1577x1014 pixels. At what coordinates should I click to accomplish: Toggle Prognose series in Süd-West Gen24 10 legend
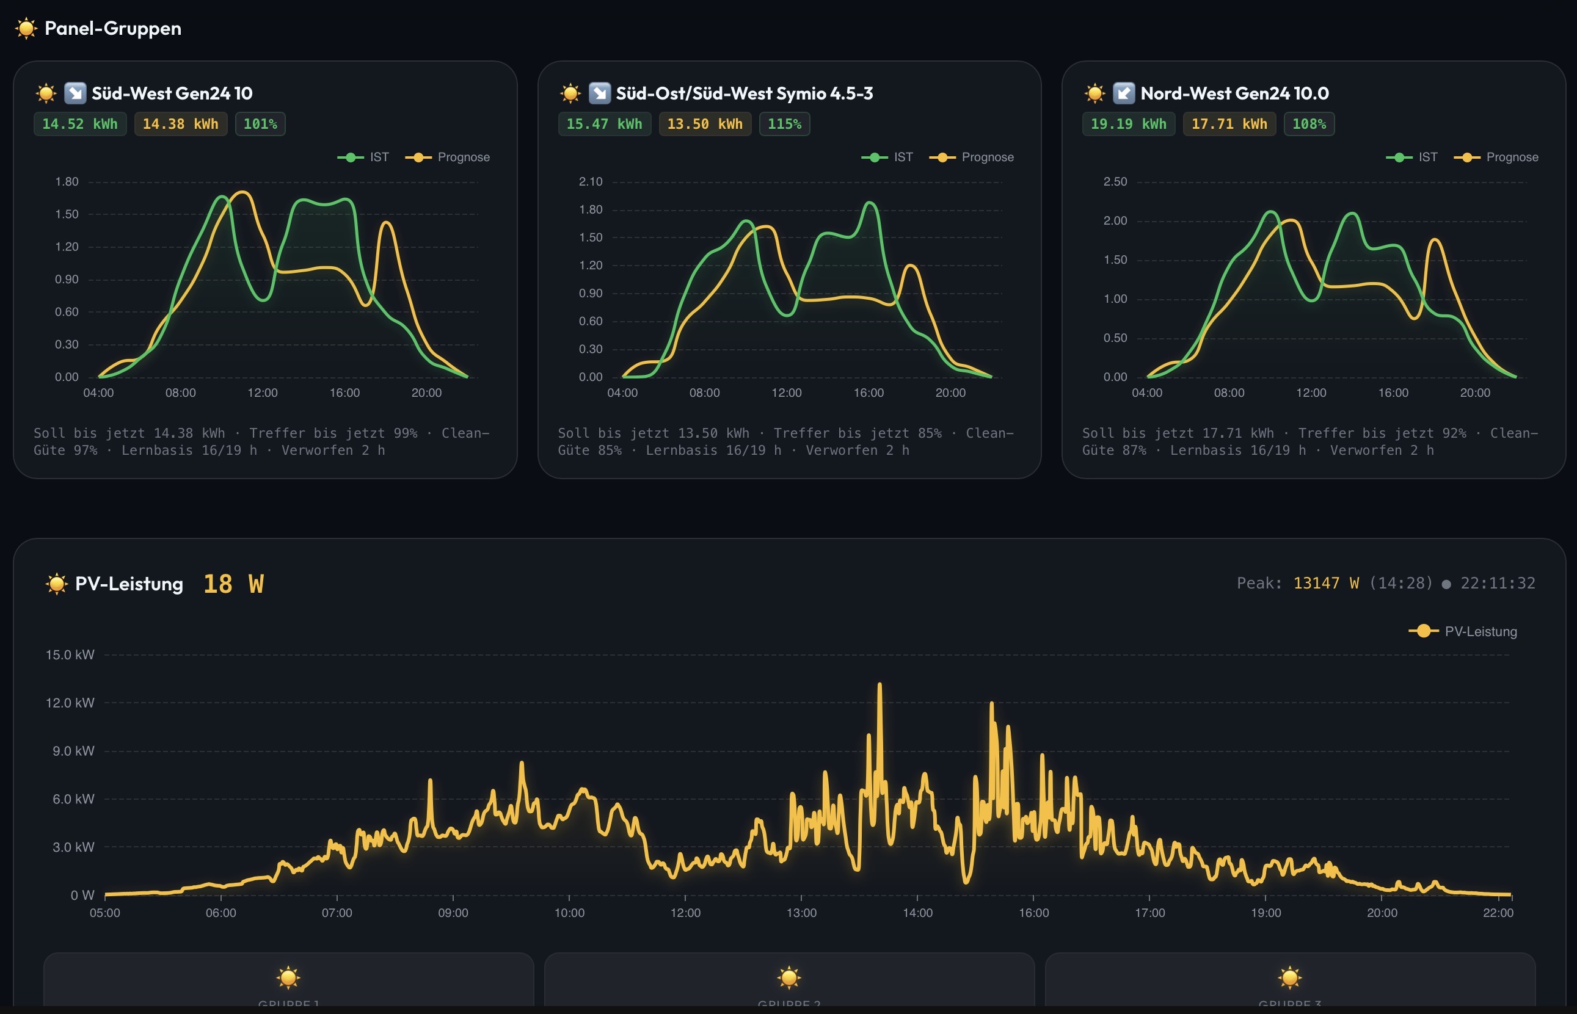tap(447, 158)
